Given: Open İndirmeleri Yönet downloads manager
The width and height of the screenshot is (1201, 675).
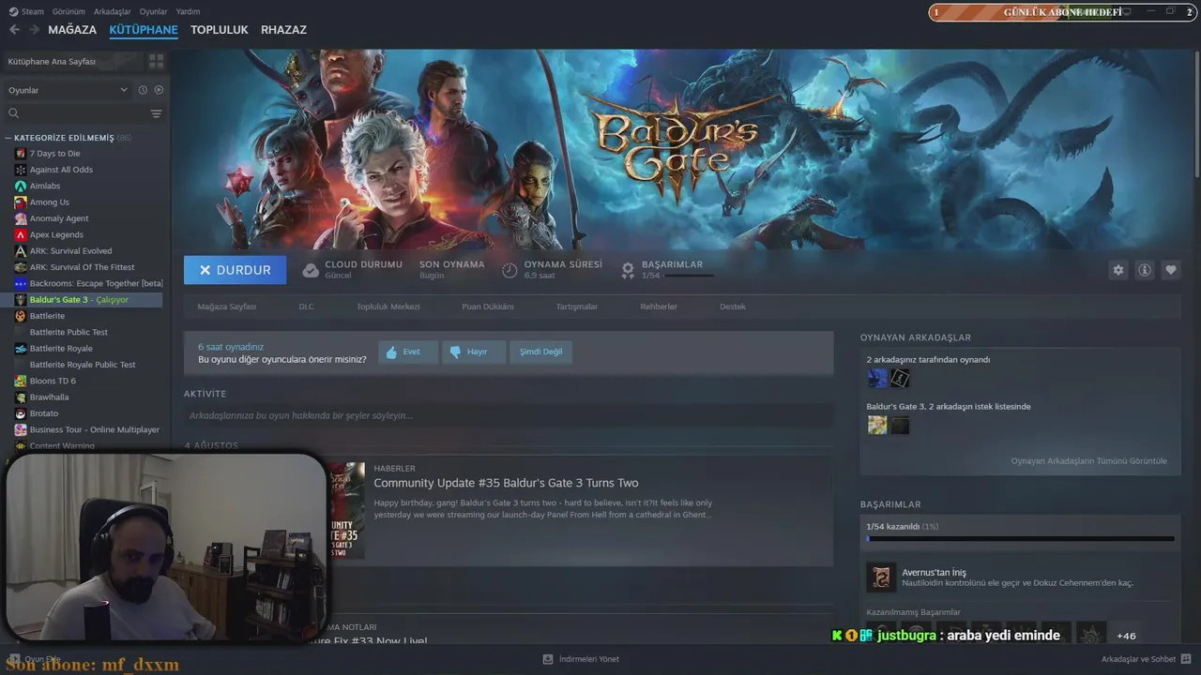Looking at the screenshot, I should pos(581,659).
